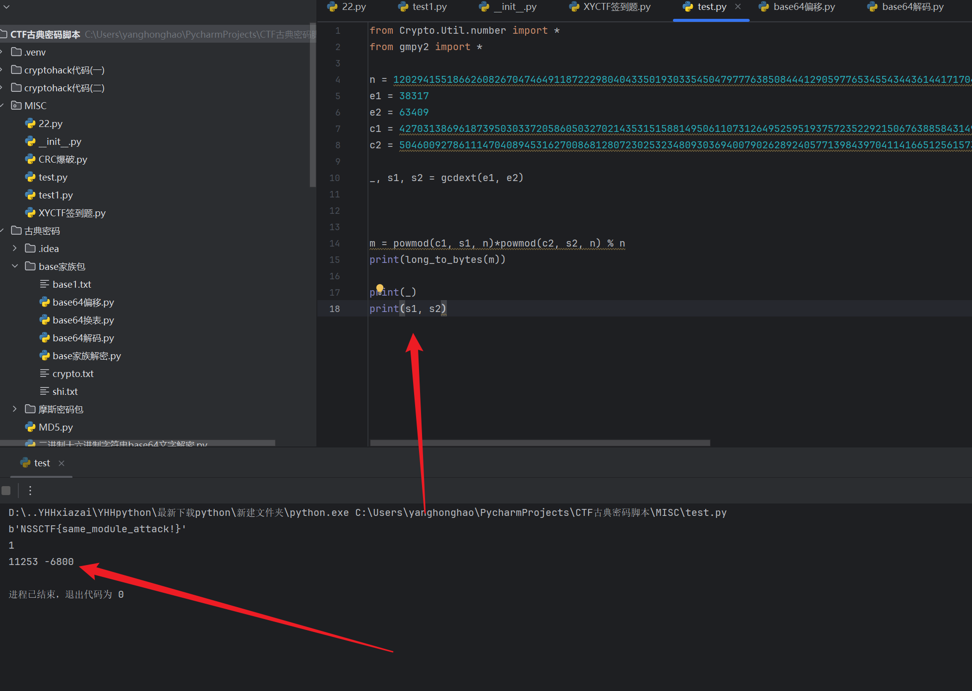The height and width of the screenshot is (691, 972).
Task: Expand the .idea folder
Action: pyautogui.click(x=14, y=249)
